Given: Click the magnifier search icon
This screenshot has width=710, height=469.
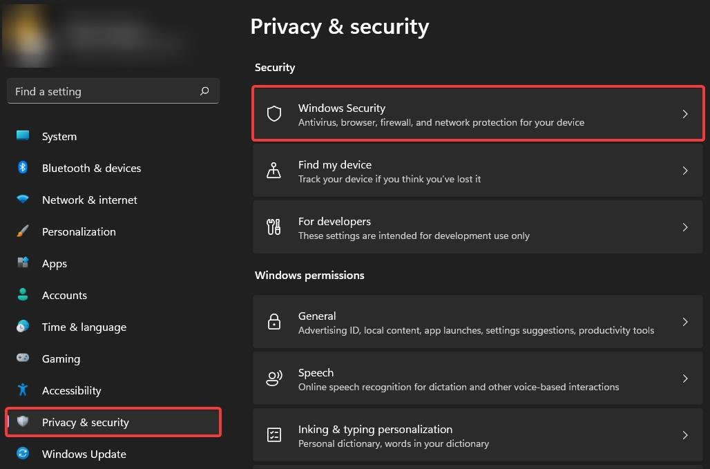Looking at the screenshot, I should pyautogui.click(x=204, y=91).
